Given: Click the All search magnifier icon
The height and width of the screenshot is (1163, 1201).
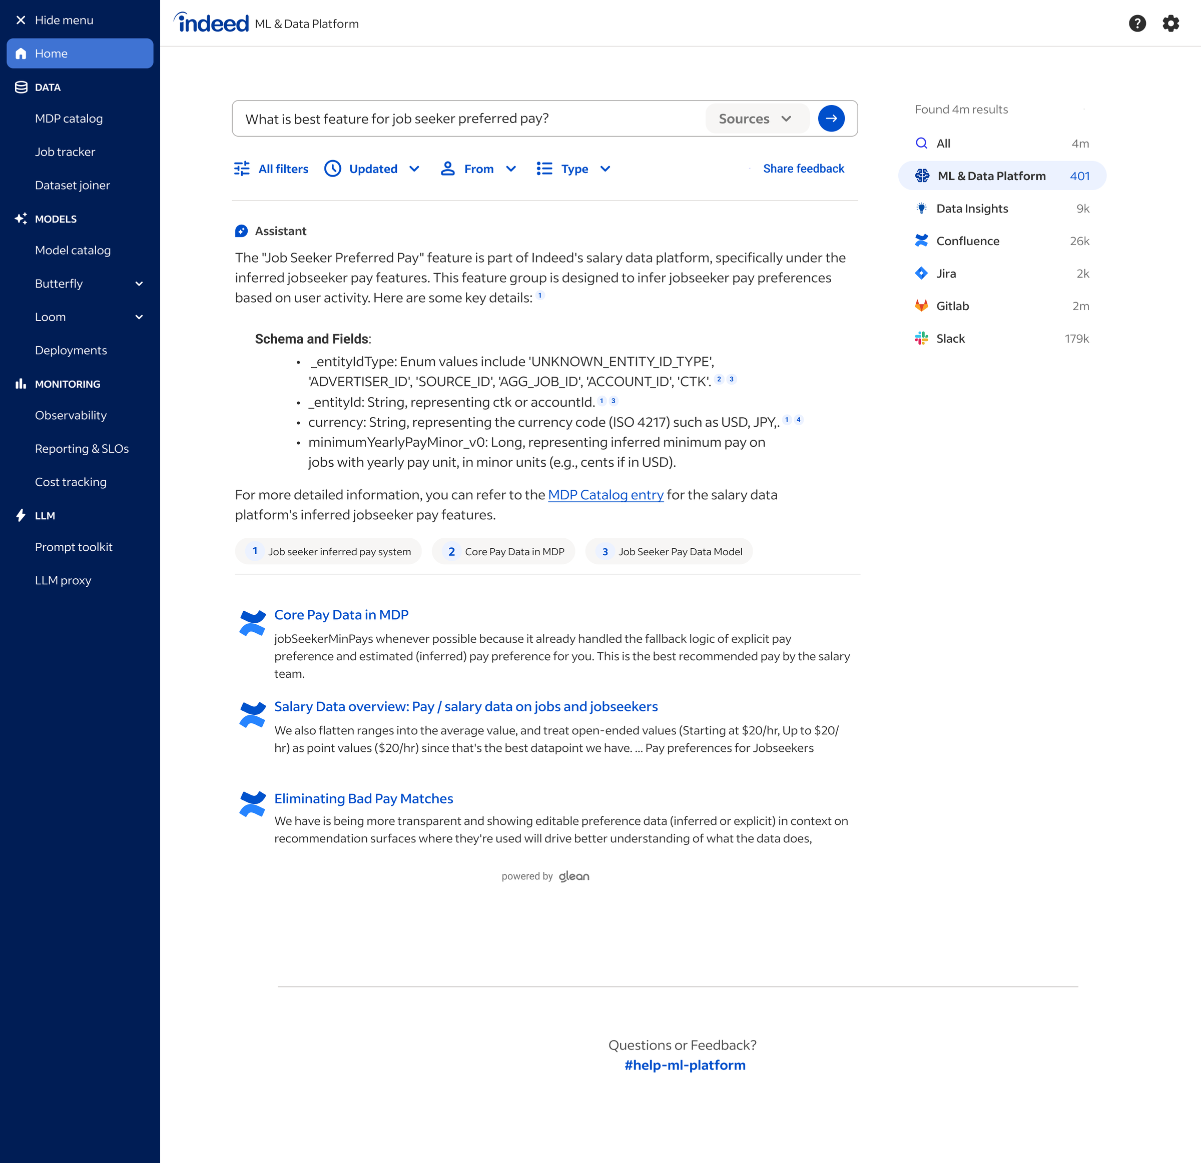Looking at the screenshot, I should click(x=921, y=143).
